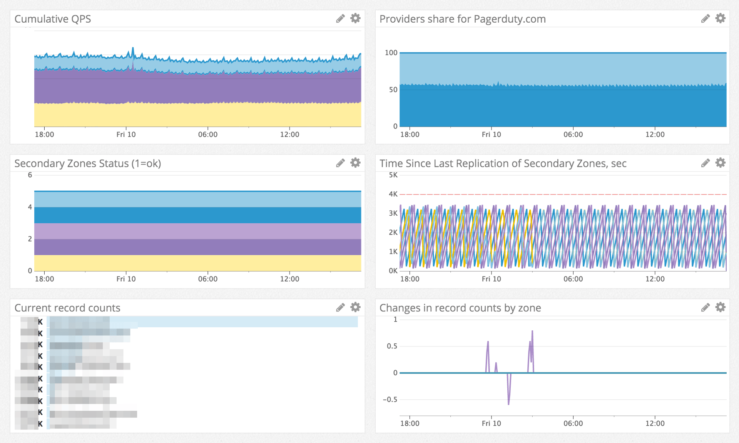
Task: Click the top bar in Current record counts list
Action: [x=231, y=322]
